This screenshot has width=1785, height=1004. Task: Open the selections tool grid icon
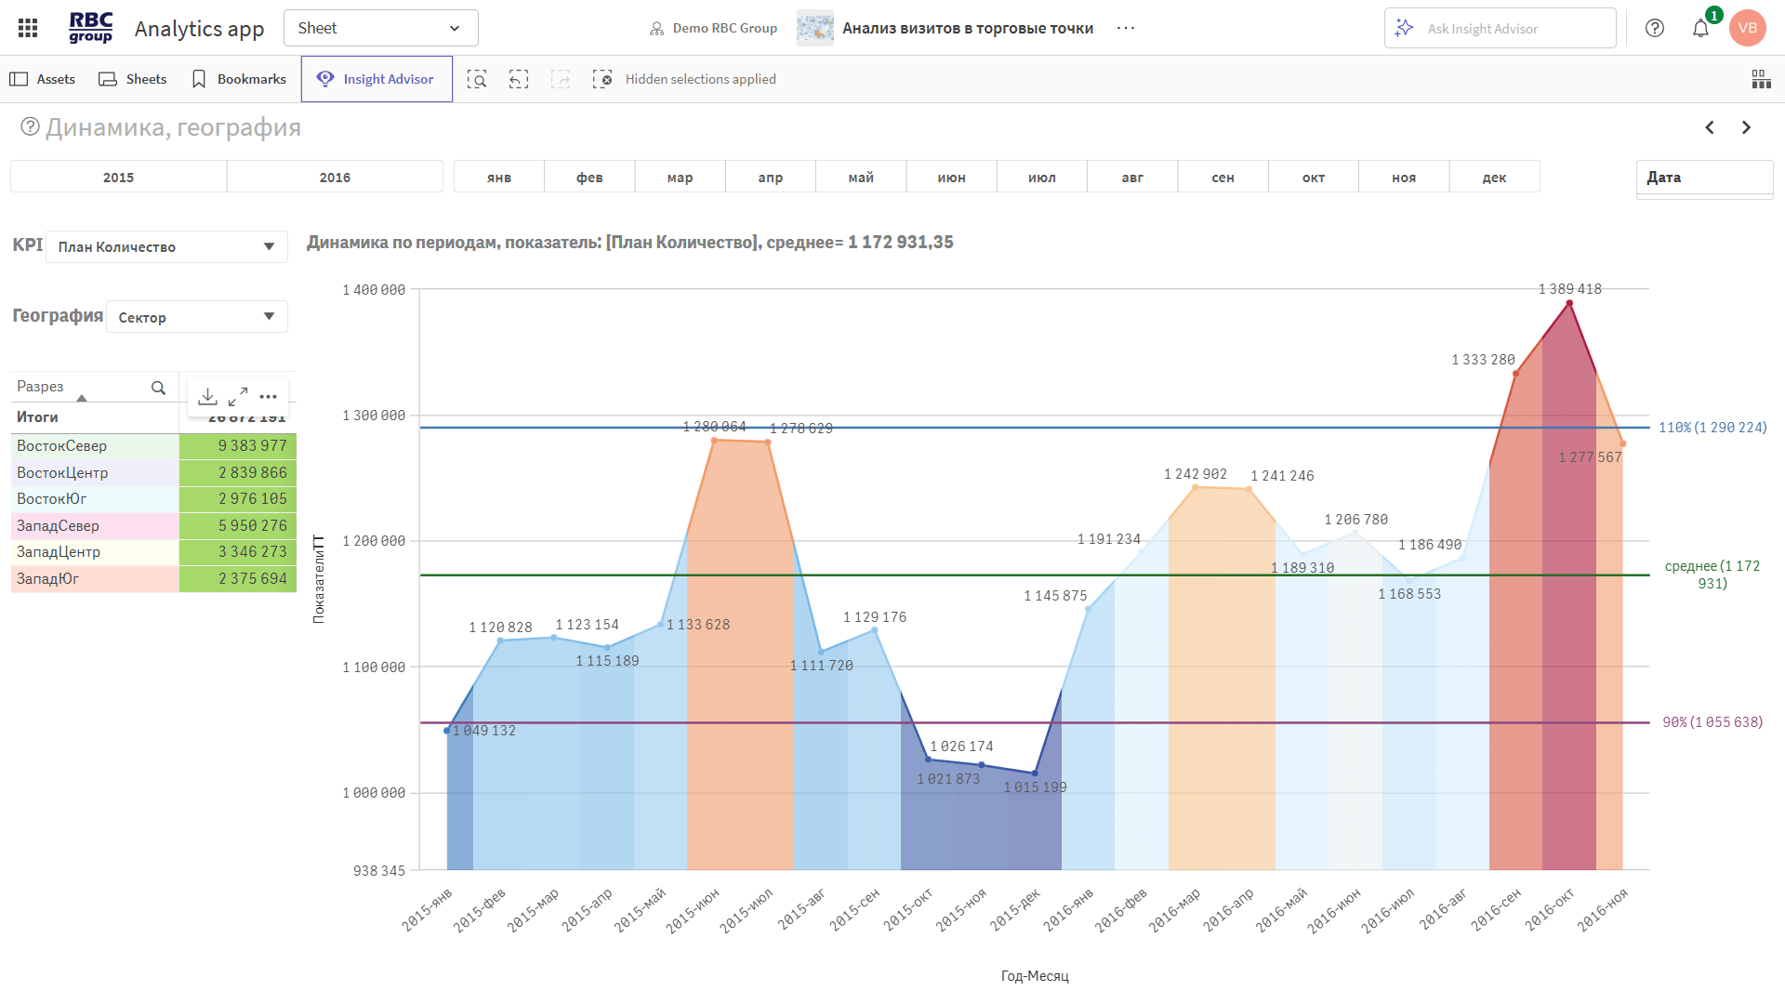coord(1761,79)
